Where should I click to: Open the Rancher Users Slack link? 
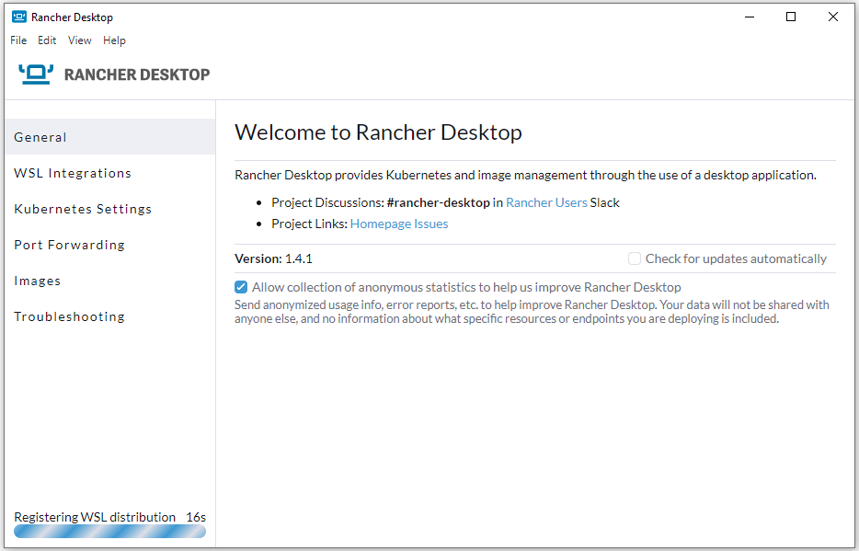coord(546,202)
